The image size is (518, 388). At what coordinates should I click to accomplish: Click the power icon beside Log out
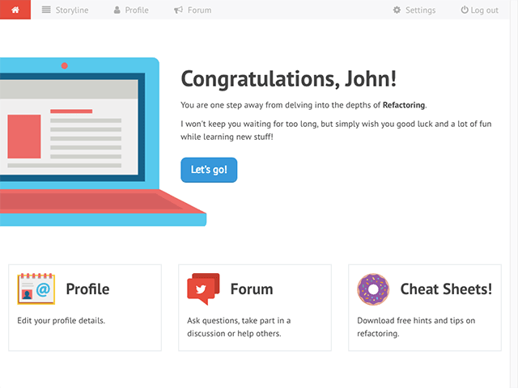pos(465,11)
